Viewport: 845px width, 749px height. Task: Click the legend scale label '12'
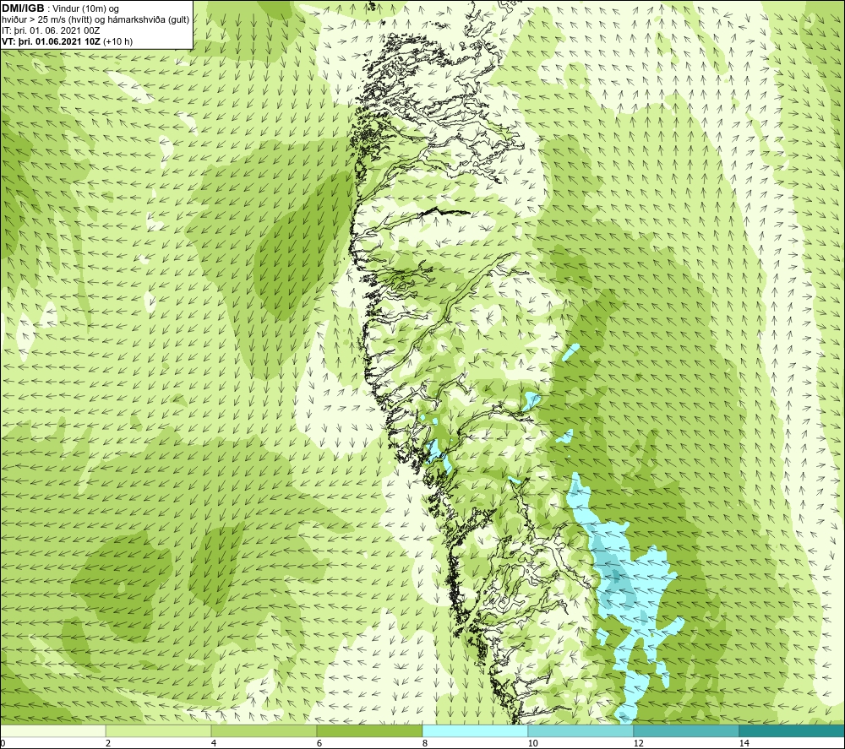[638, 744]
